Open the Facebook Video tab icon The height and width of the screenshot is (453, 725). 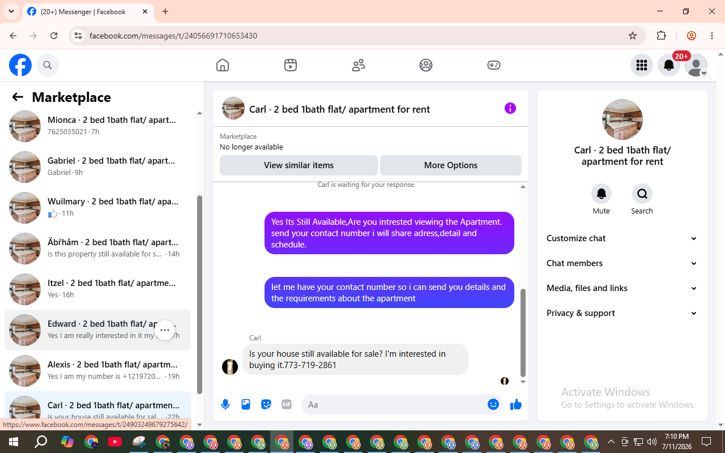tap(291, 65)
